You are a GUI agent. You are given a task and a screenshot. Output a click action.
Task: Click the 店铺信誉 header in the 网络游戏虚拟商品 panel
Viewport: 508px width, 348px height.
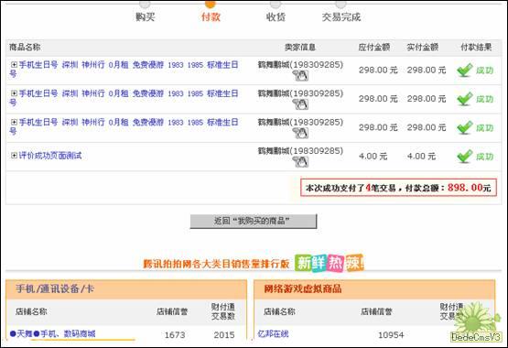click(376, 311)
